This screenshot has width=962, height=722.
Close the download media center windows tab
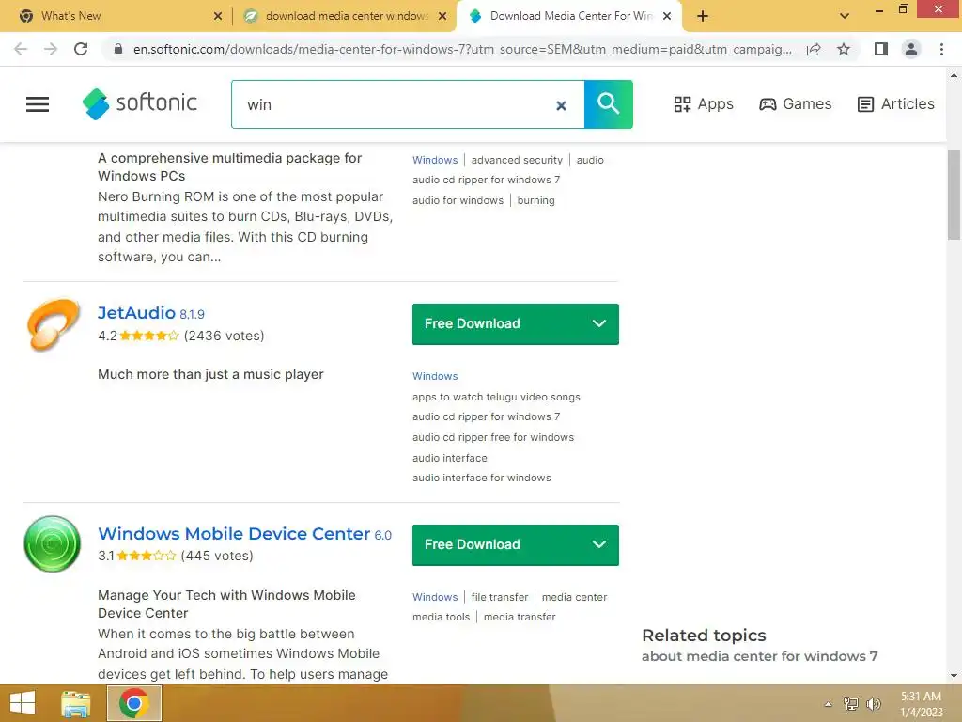click(442, 16)
